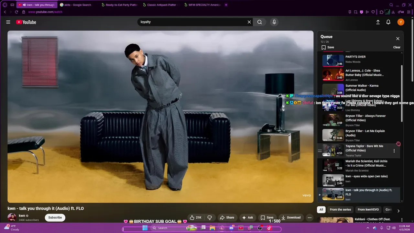Open File Explorer from taskbar
414x233 pixels.
pos(212,228)
